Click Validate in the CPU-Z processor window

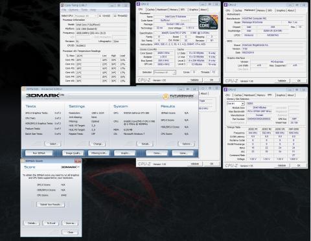pos(194,80)
